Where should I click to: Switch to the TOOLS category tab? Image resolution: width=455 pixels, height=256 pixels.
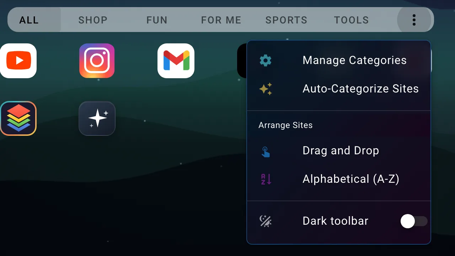[351, 20]
